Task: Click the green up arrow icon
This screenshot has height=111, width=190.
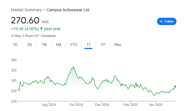Action: (x=41, y=28)
